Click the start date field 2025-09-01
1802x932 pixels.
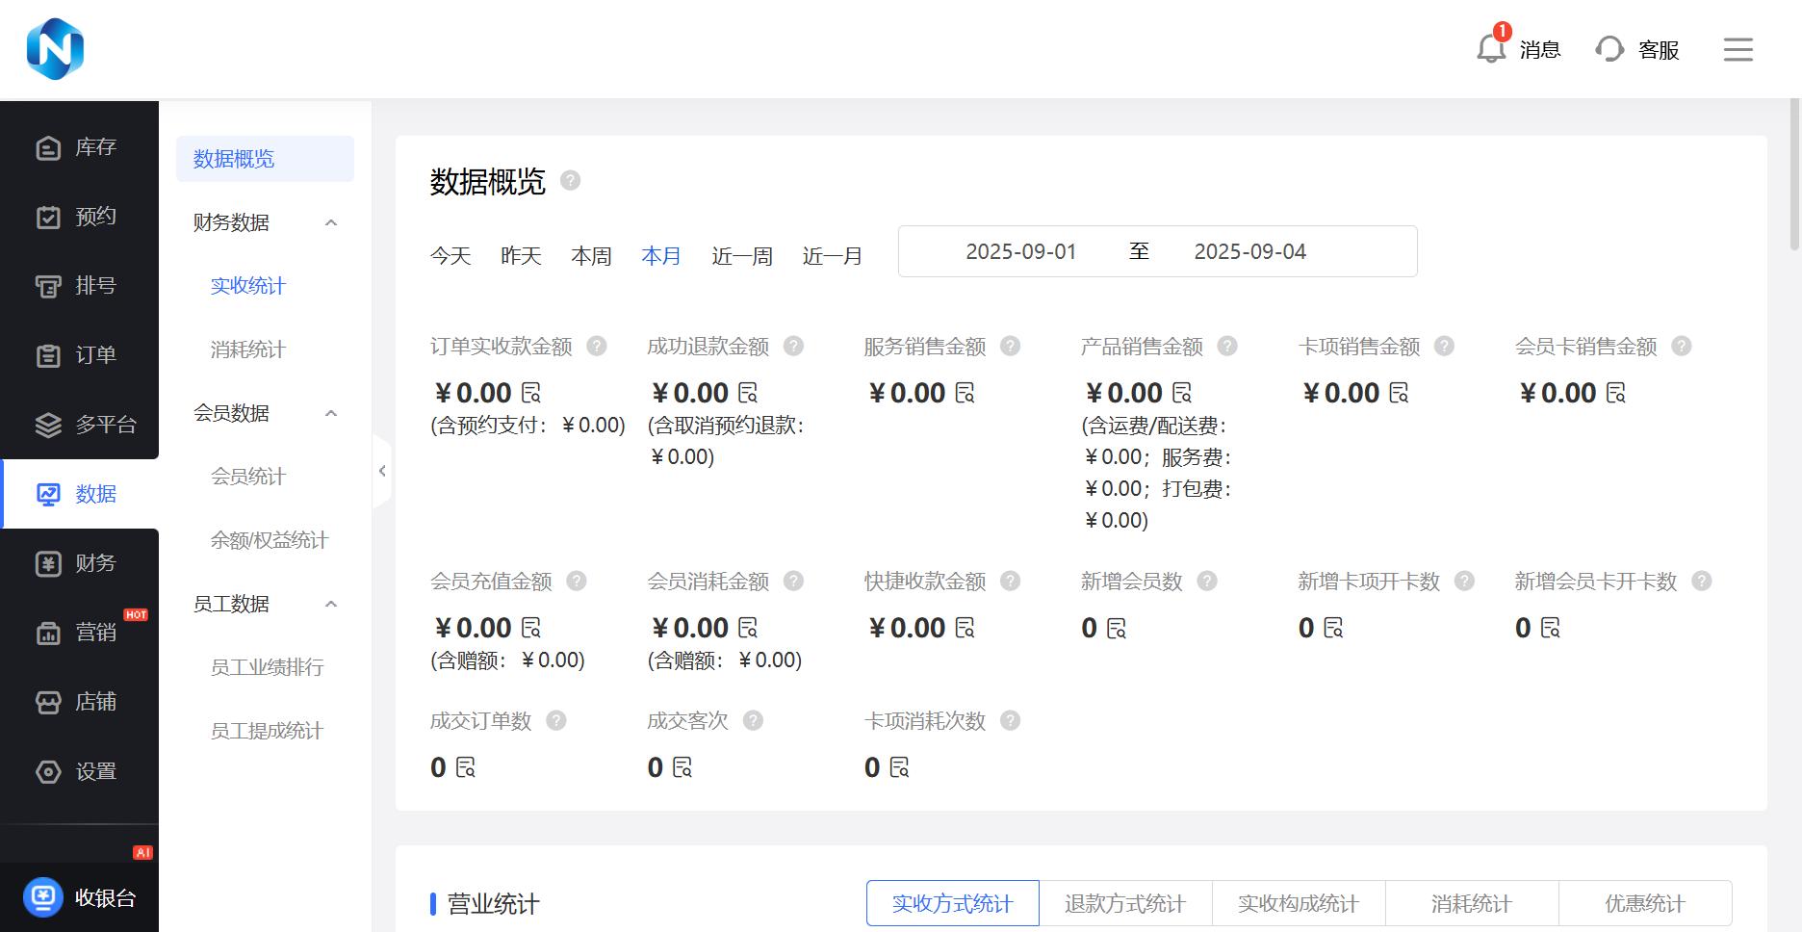1020,251
